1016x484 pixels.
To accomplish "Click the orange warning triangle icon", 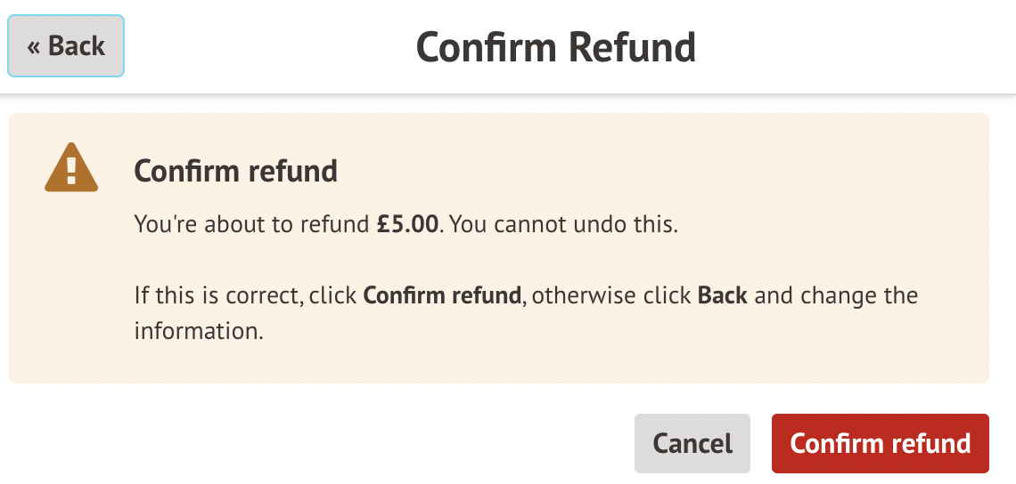I will (71, 169).
